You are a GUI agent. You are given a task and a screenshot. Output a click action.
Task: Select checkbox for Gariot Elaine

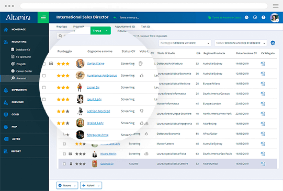[x=44, y=64]
